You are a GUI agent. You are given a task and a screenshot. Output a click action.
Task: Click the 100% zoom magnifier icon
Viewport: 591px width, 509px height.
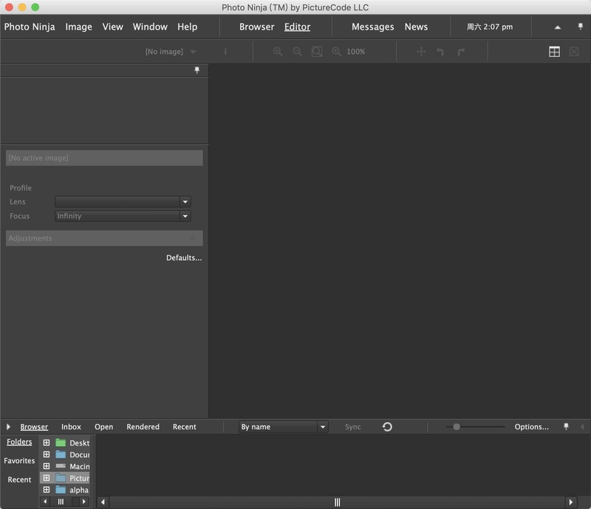336,52
